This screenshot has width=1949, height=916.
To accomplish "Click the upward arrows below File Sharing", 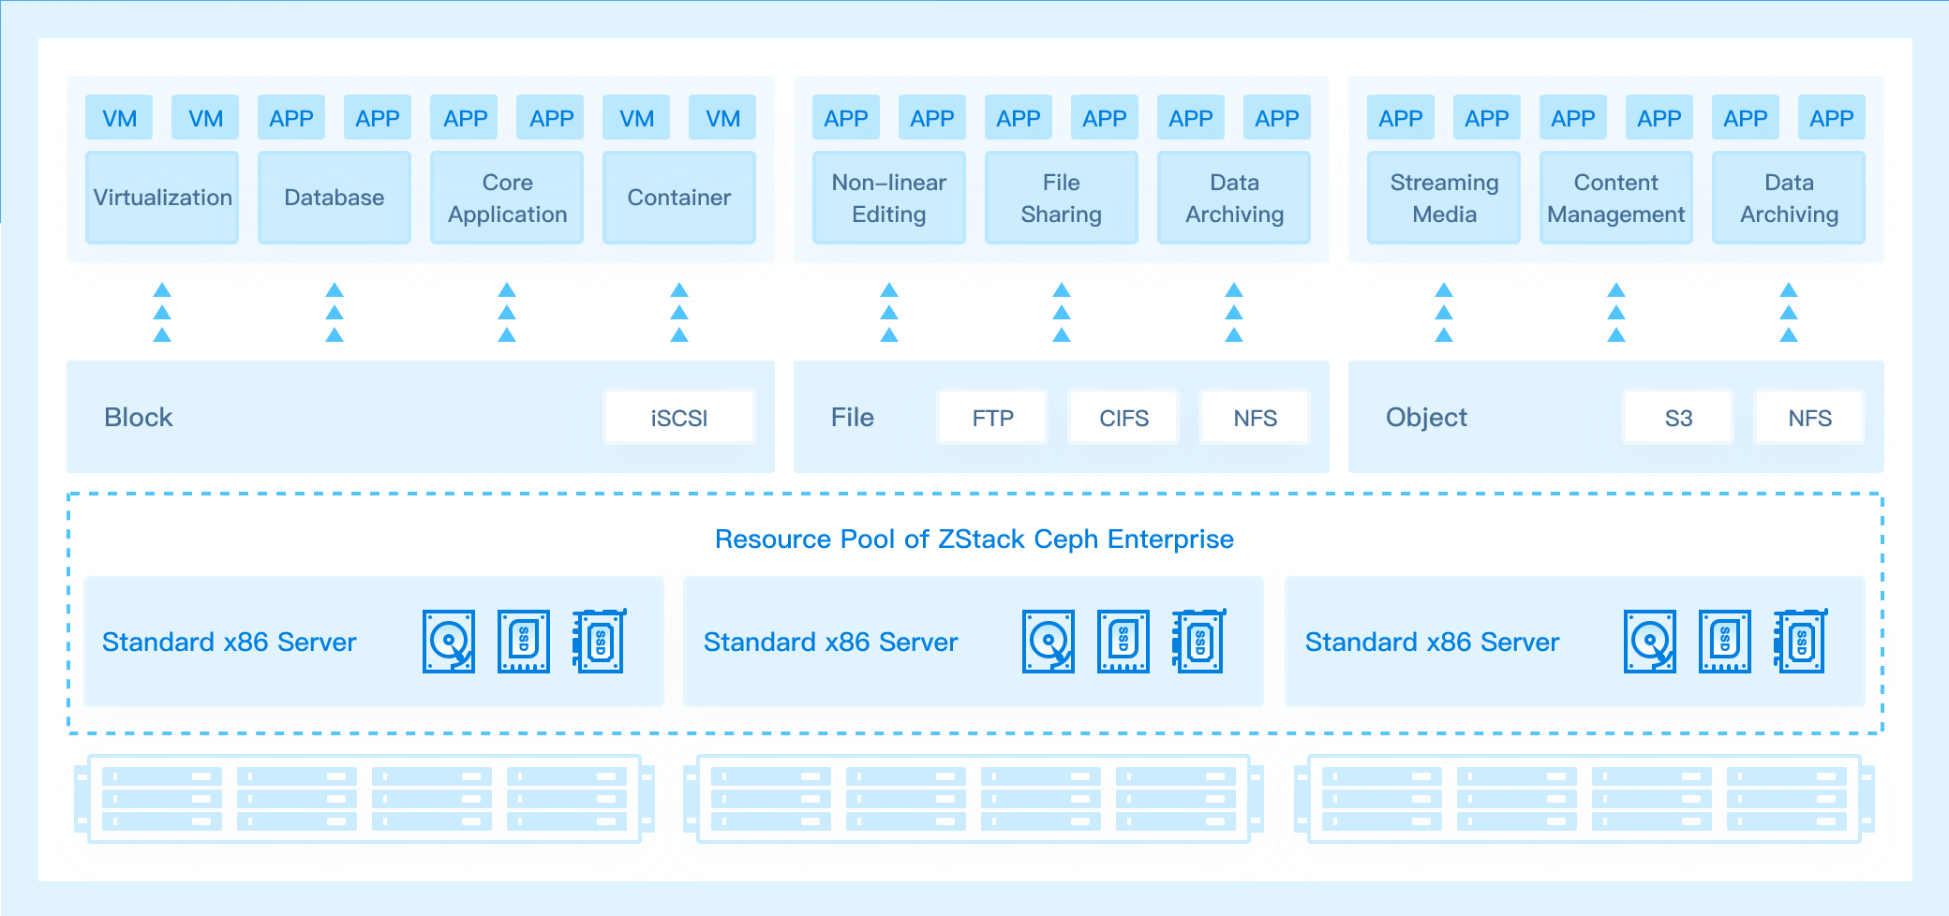I will tap(1062, 313).
